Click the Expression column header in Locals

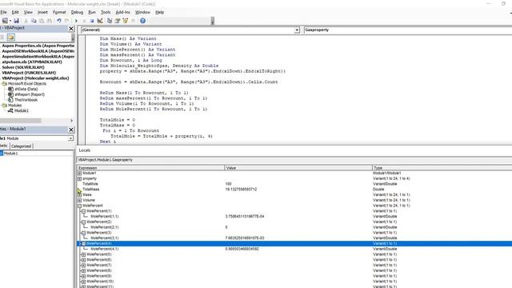(x=151, y=168)
